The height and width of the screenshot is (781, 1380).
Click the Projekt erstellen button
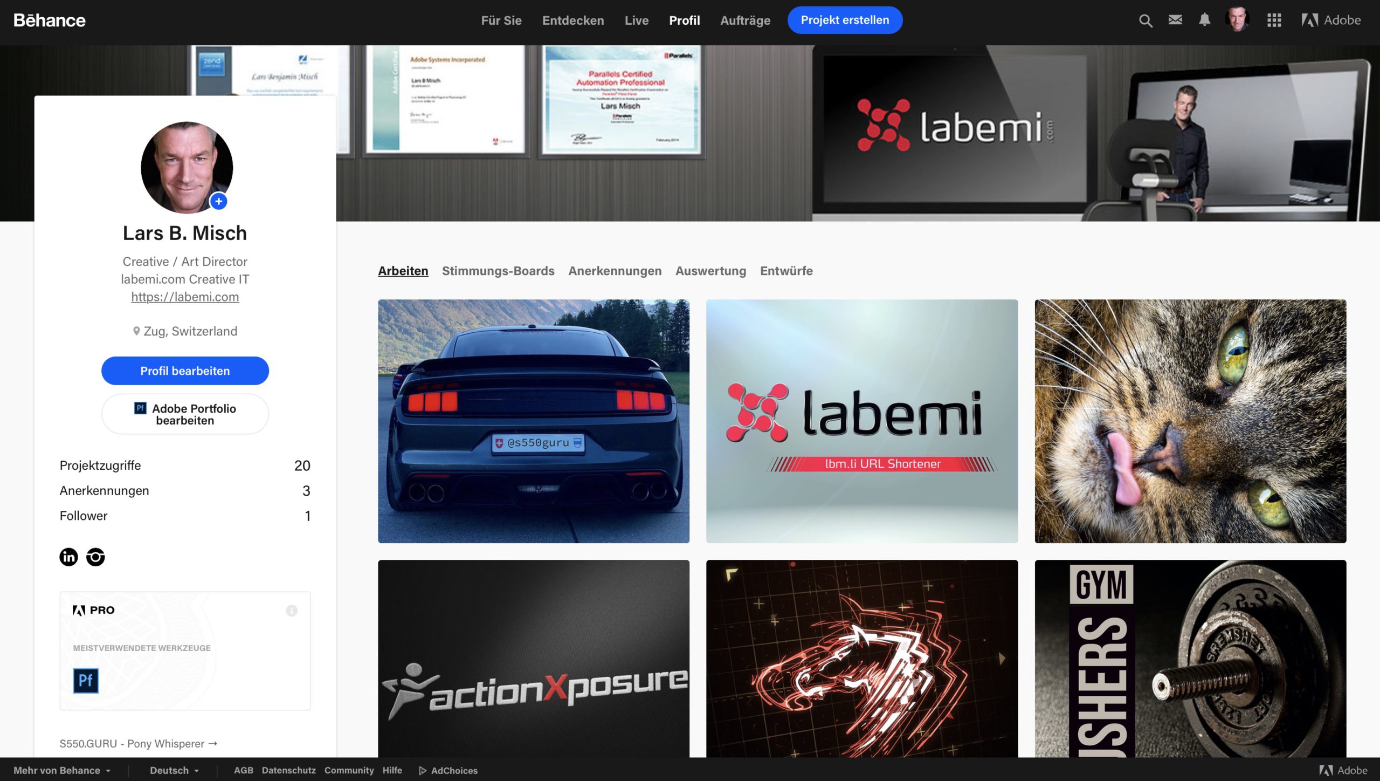(x=845, y=20)
